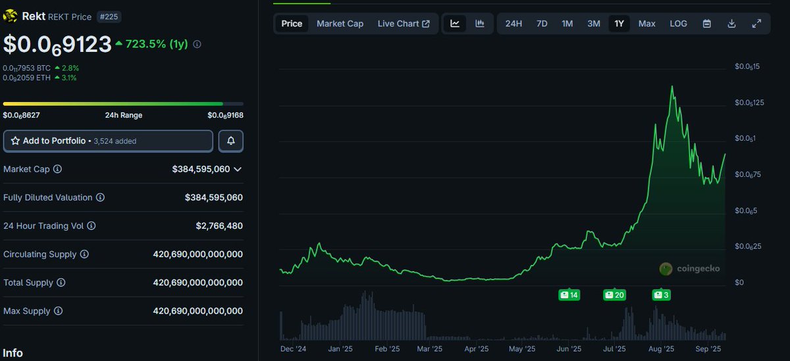Screen dimensions: 790x361
Task: Click the 24h range progress bar
Action: (123, 103)
